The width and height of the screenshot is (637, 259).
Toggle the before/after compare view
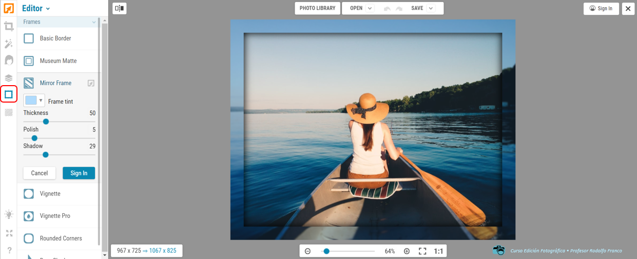119,8
